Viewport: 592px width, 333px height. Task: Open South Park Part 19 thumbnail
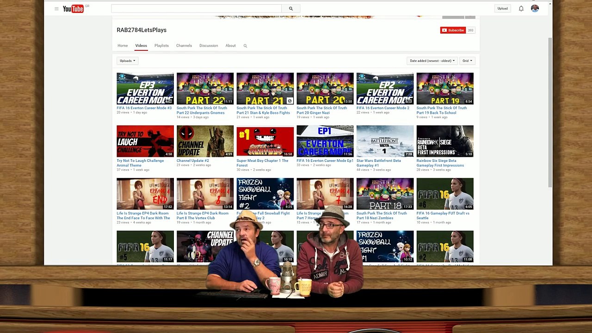445,89
